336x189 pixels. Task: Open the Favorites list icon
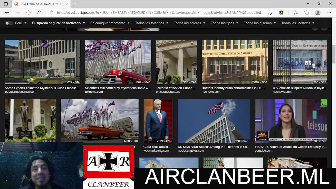click(x=296, y=13)
